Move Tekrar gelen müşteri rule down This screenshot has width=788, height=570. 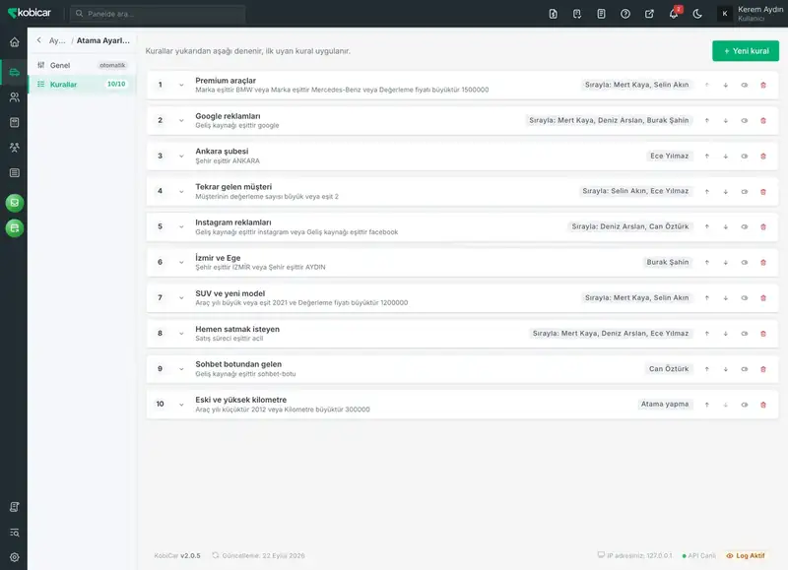pyautogui.click(x=726, y=192)
